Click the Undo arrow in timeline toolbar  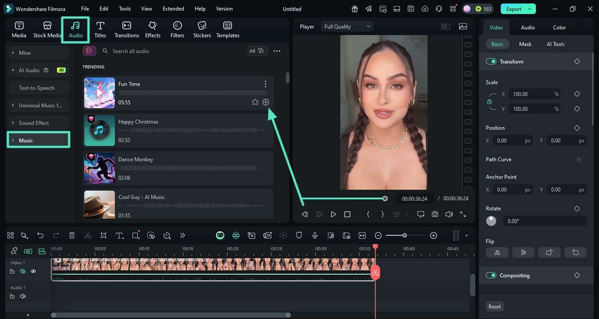pos(41,235)
